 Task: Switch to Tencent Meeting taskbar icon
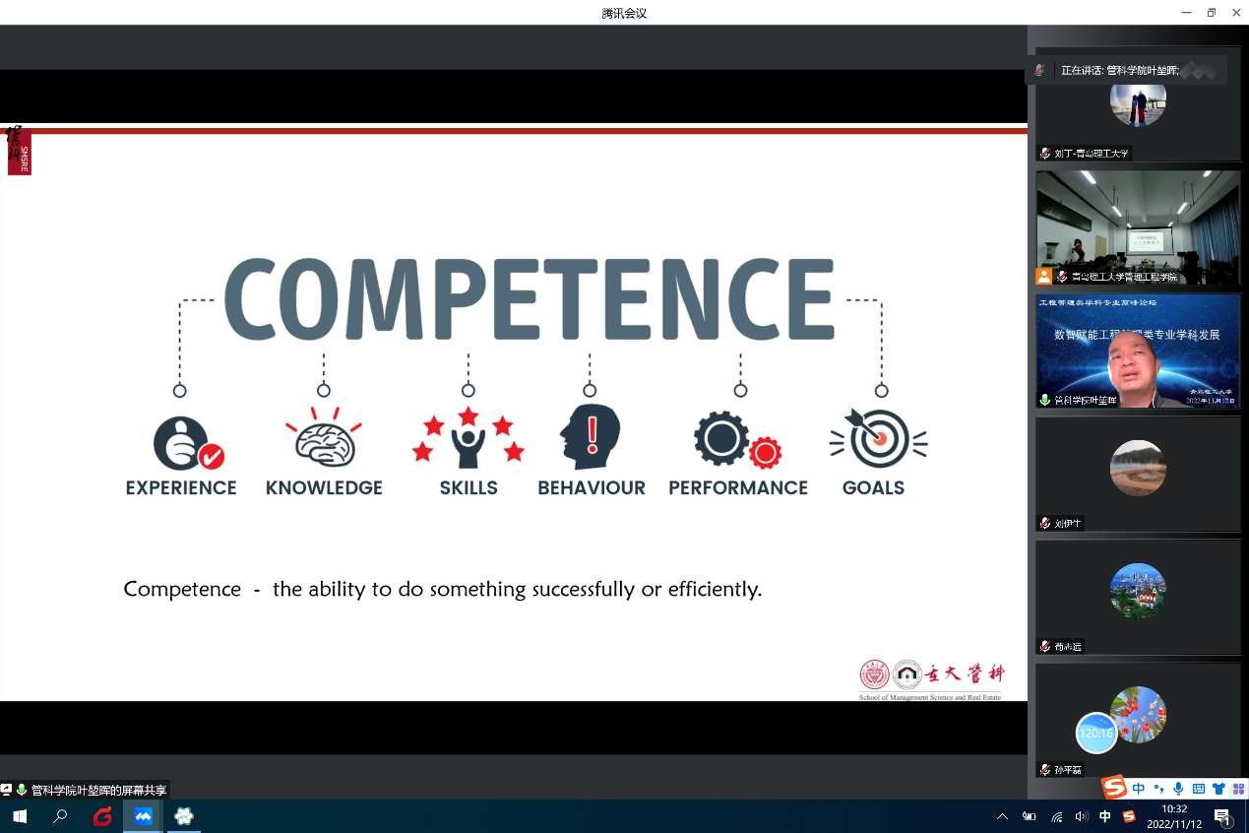coord(143,816)
